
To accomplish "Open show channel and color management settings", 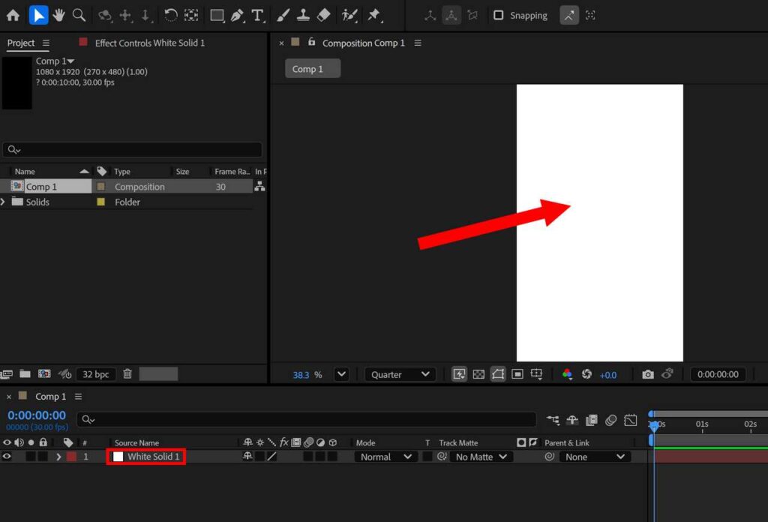I will point(567,374).
